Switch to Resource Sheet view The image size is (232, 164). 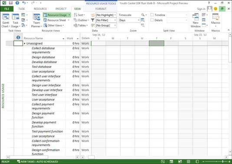(56, 20)
